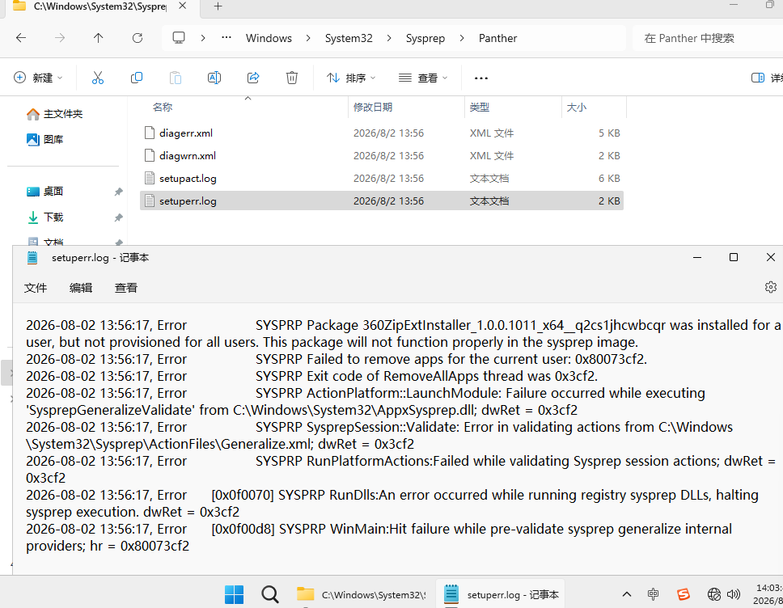This screenshot has height=608, width=783.
Task: Open the 查看 view dropdown in Explorer
Action: (x=423, y=78)
